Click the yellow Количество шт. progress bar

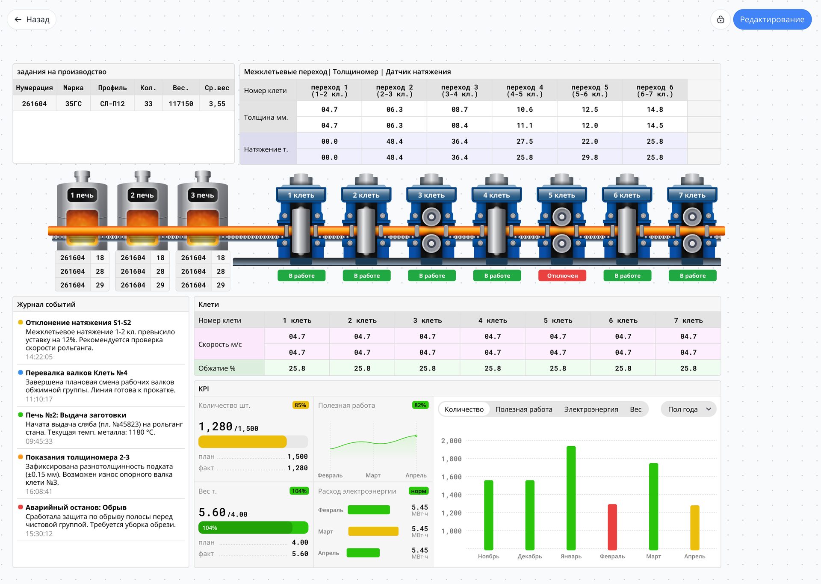(253, 442)
